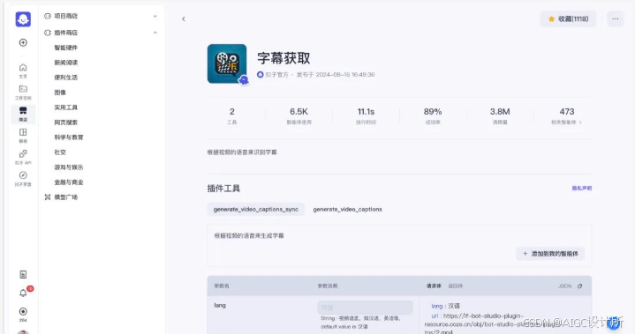Switch to generate_video_captions tab
Image resolution: width=635 pixels, height=334 pixels.
[x=347, y=209]
